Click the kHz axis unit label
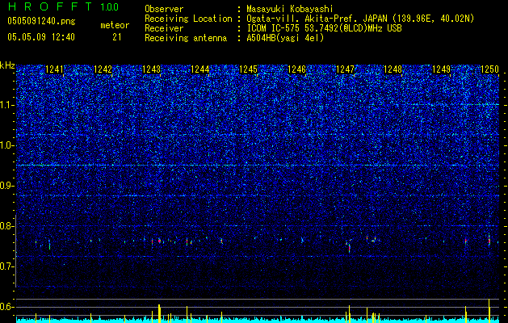Viewport: 508px width, 323px height. coord(7,65)
